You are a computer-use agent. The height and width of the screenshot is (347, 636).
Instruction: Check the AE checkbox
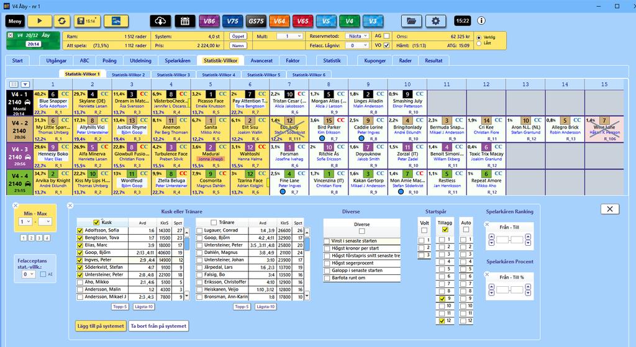click(43, 274)
